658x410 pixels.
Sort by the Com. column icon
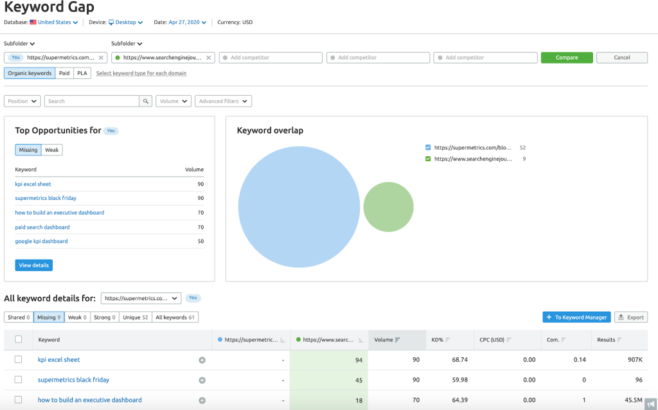coord(564,340)
